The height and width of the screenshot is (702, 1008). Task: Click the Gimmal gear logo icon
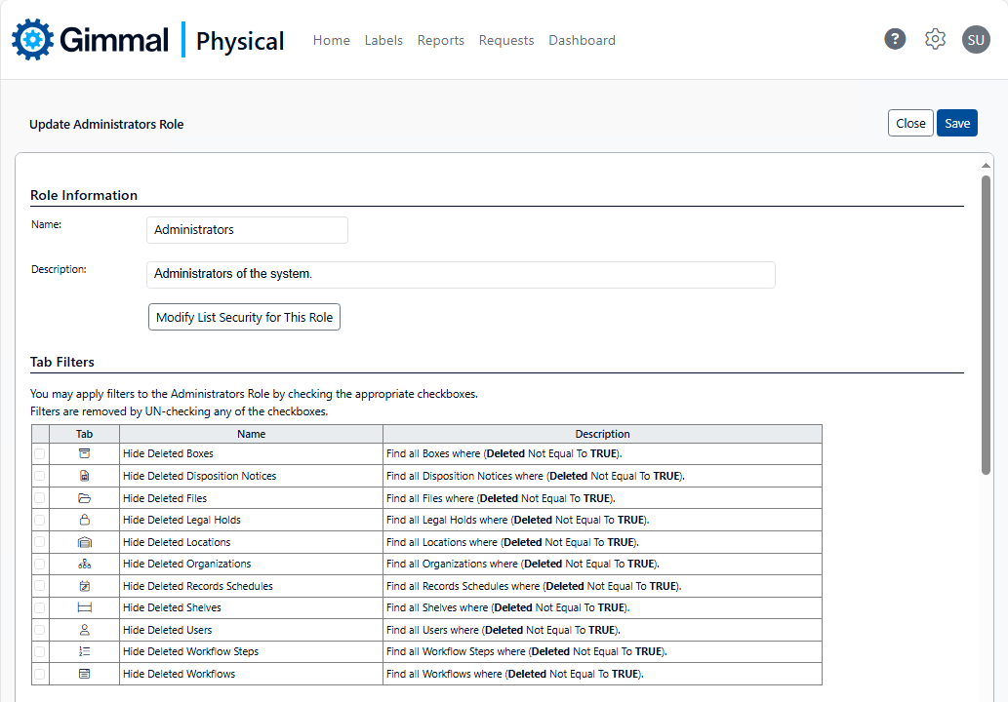coord(33,40)
